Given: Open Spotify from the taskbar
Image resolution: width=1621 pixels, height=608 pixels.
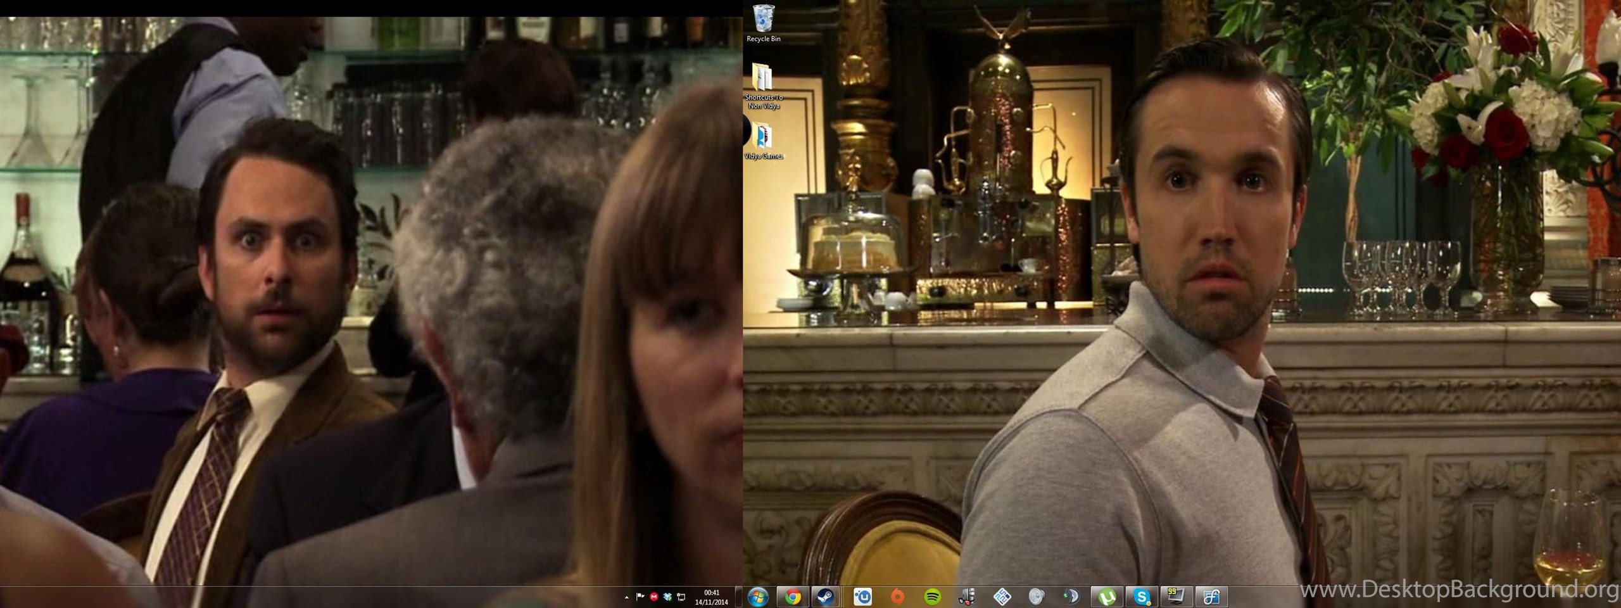Looking at the screenshot, I should pos(932,597).
